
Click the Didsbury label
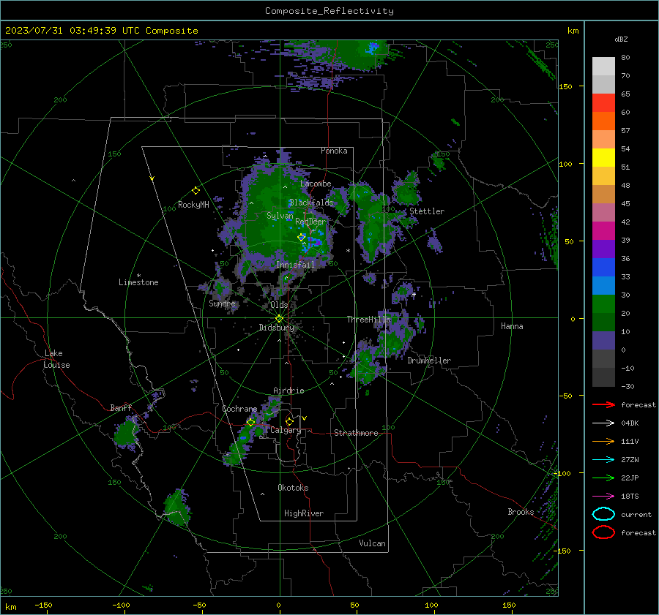click(277, 328)
